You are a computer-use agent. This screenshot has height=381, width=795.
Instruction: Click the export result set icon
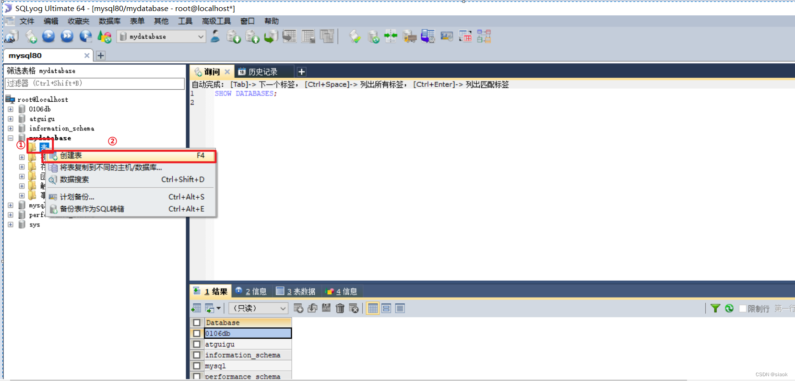pyautogui.click(x=196, y=308)
